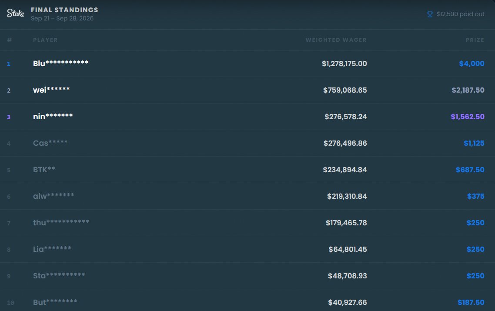Click the $1,125 prize

pyautogui.click(x=474, y=143)
